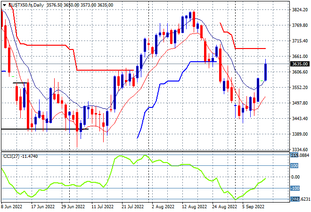Click the 3443.40 price axis label
Image resolution: width=311 pixels, height=212 pixels.
300,118
